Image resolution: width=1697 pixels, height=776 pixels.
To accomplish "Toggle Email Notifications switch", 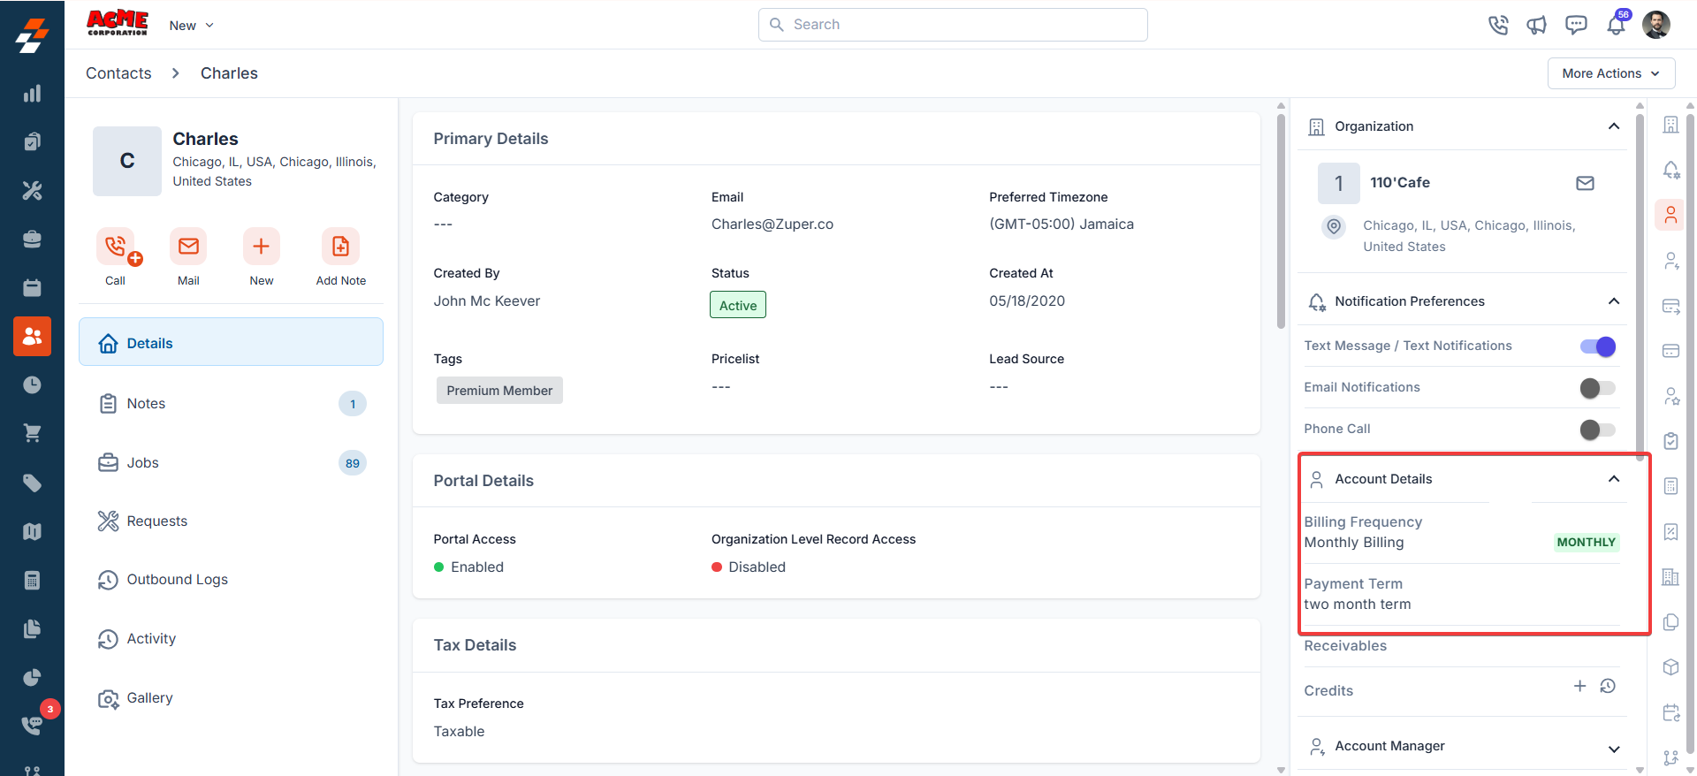I will point(1598,388).
